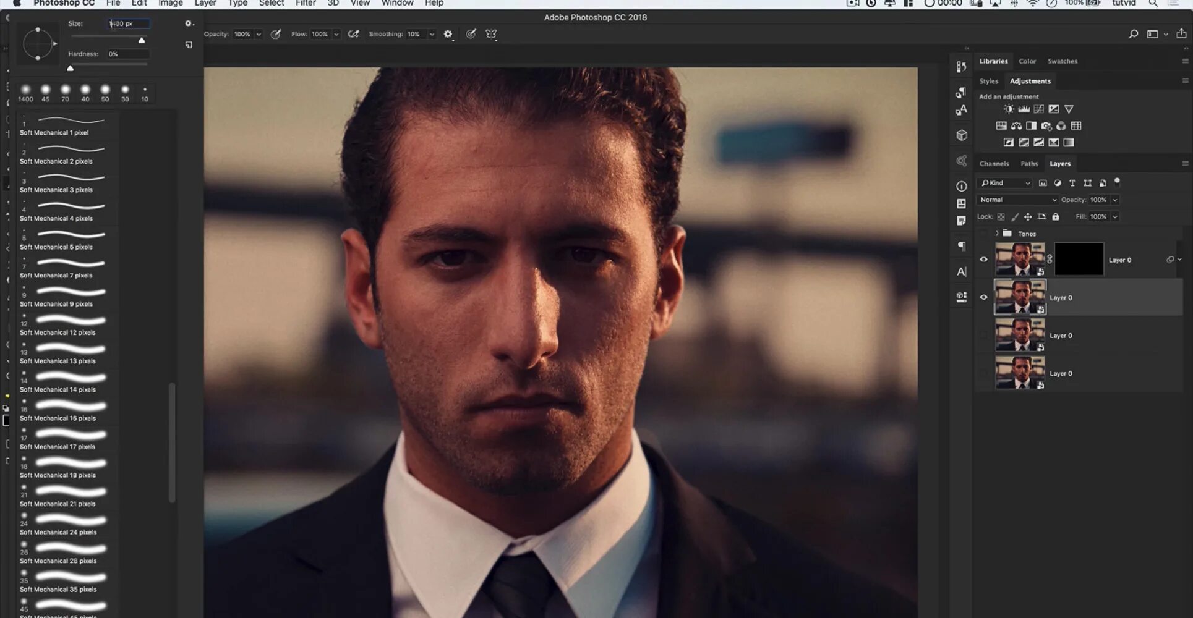
Task: Switch to the Swatches tab
Action: pyautogui.click(x=1063, y=61)
